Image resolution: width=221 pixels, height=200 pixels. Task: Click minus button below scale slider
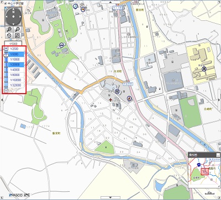[6, 90]
